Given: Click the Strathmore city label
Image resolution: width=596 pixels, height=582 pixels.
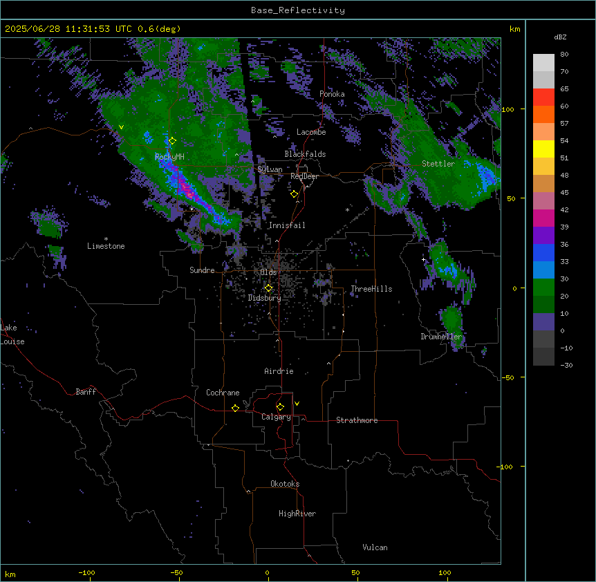Looking at the screenshot, I should 357,420.
